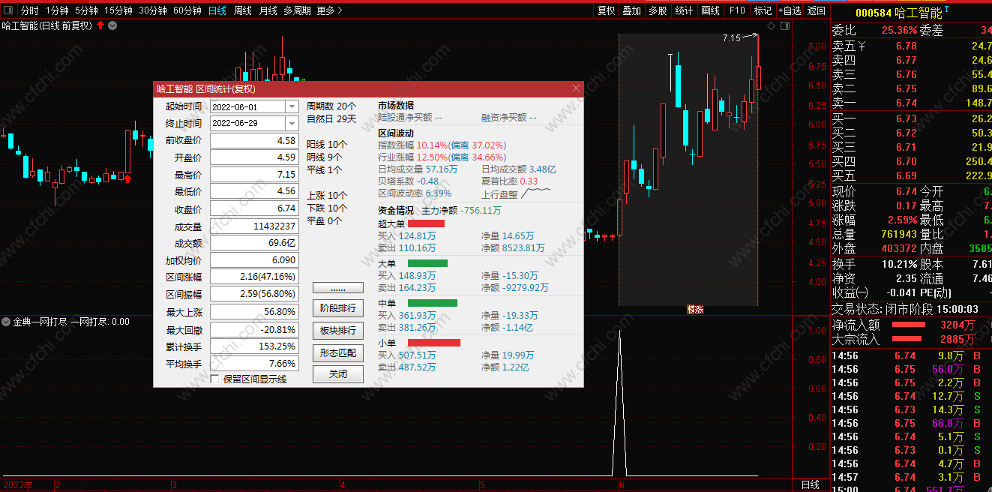Click the 中单 green bar
This screenshot has height=492, width=992.
(432, 303)
